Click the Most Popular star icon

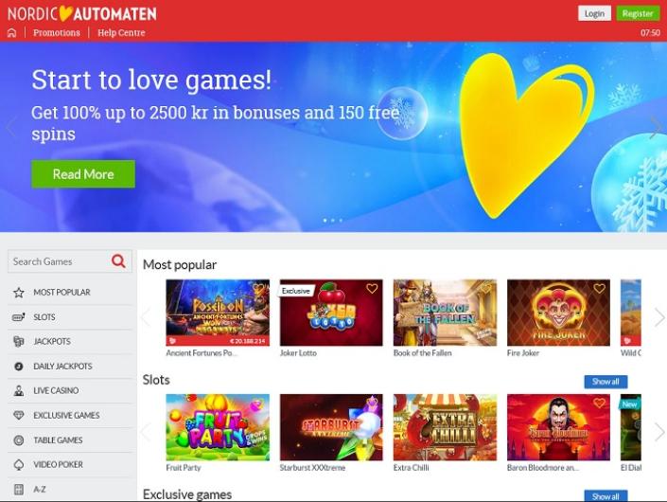pyautogui.click(x=19, y=293)
